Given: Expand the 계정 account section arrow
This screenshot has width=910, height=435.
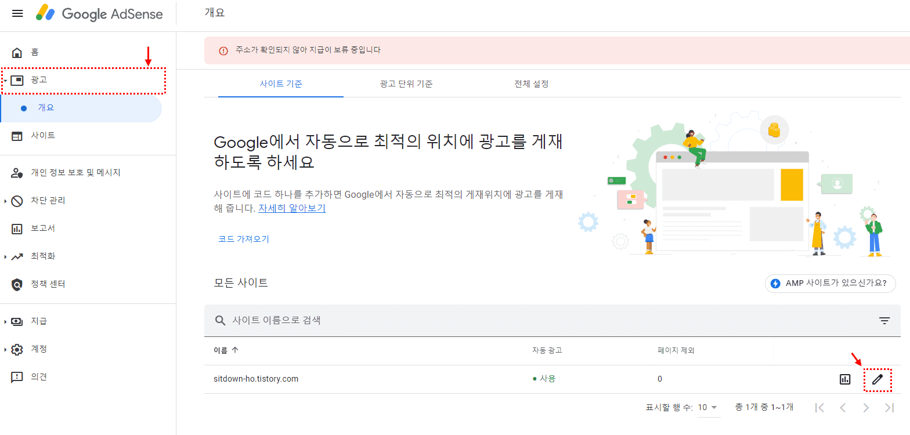Looking at the screenshot, I should 5,349.
